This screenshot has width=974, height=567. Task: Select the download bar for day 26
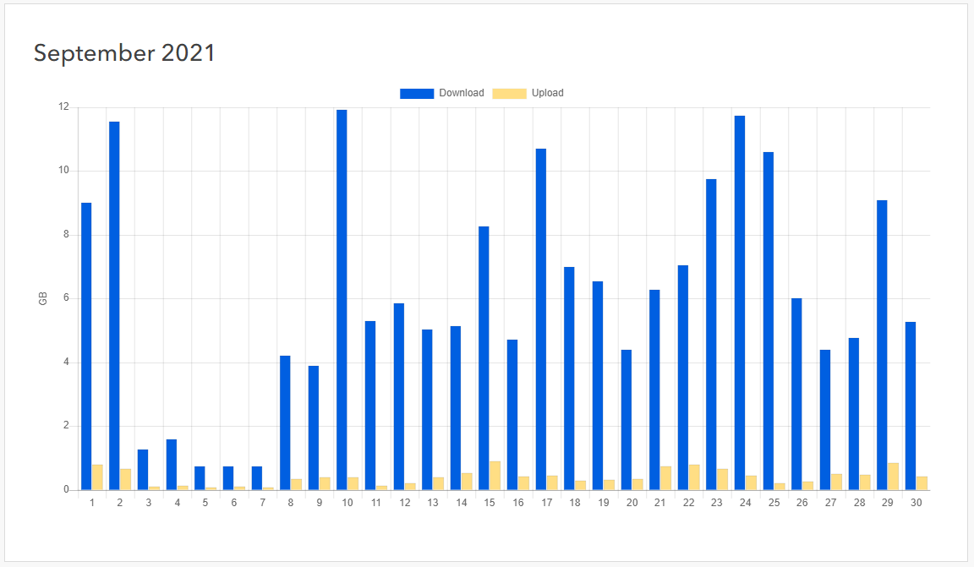point(796,395)
